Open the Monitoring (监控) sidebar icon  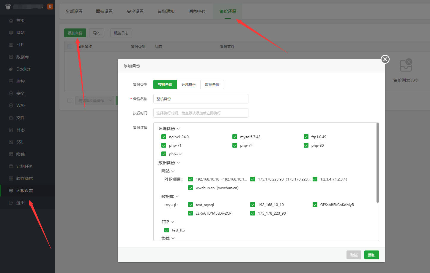click(x=11, y=81)
